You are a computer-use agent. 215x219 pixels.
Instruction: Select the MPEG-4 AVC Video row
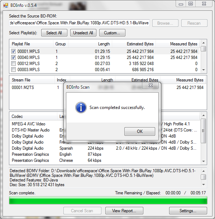click(105, 124)
